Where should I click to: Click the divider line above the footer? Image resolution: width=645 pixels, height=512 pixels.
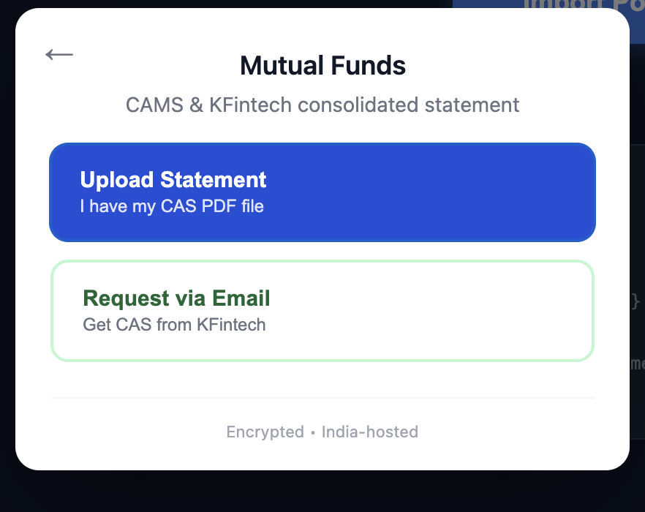322,398
